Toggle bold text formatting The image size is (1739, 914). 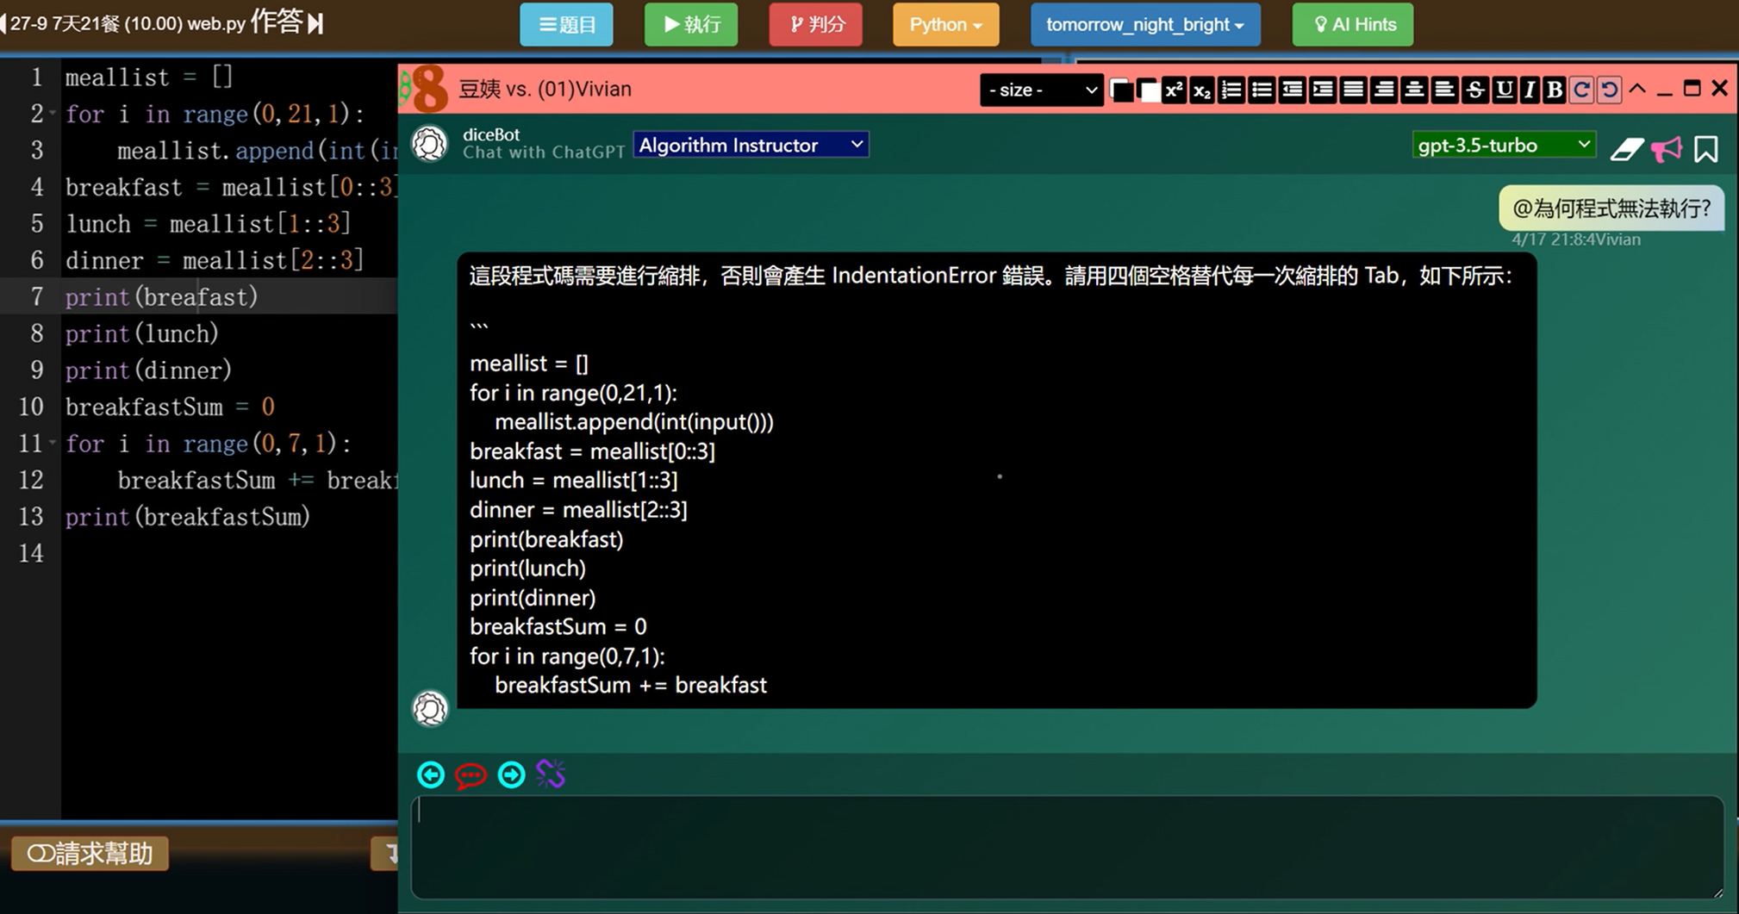[x=1554, y=90]
